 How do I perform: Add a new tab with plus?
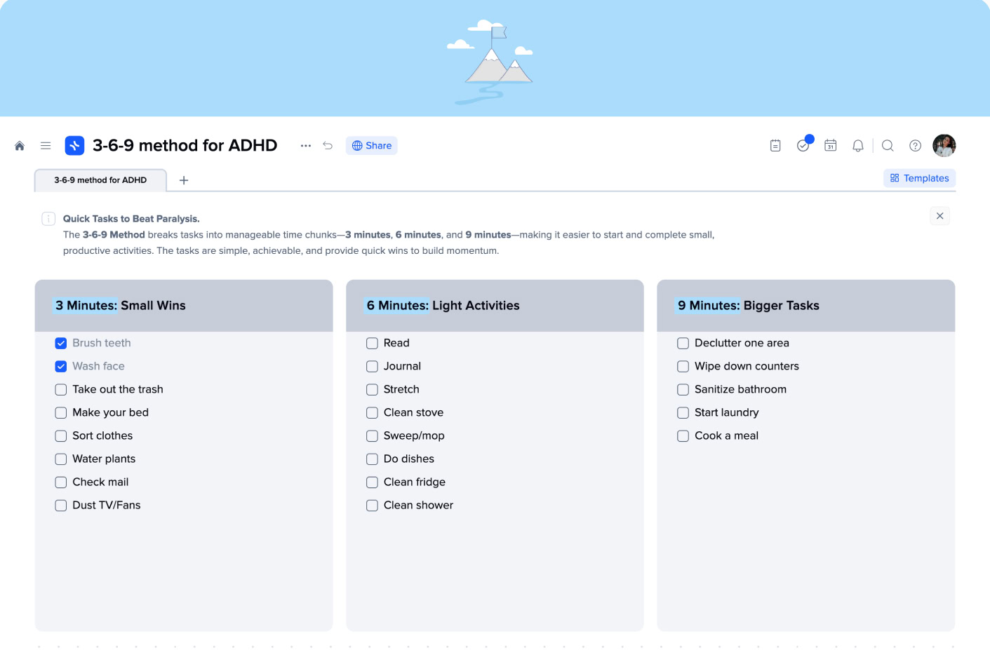coord(184,180)
